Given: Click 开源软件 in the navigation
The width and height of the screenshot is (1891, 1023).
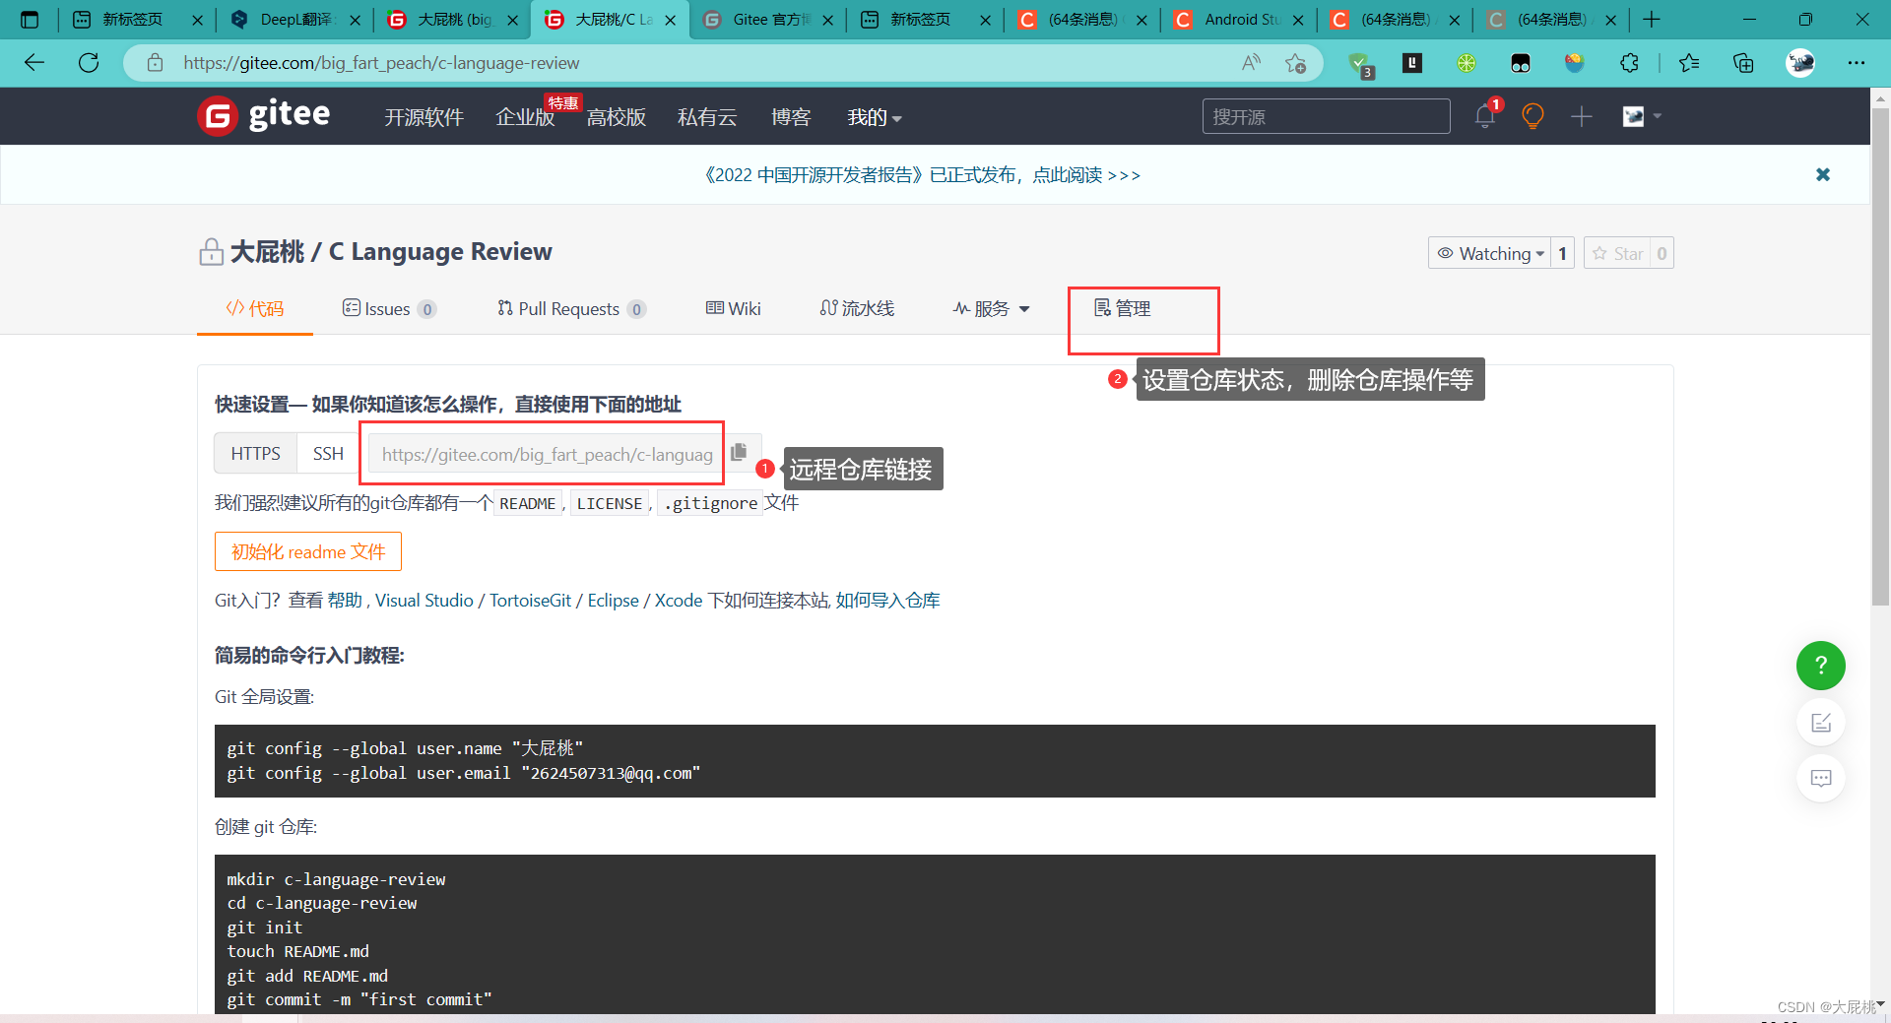Looking at the screenshot, I should 424,117.
